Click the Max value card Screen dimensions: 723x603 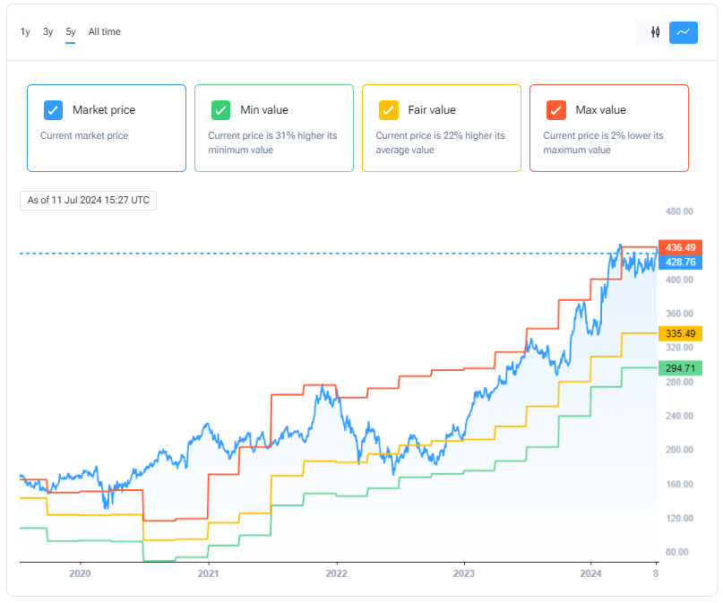click(x=609, y=127)
